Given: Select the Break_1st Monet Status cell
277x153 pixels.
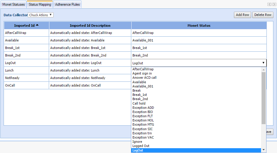Looking at the screenshot, I should pos(199,48).
